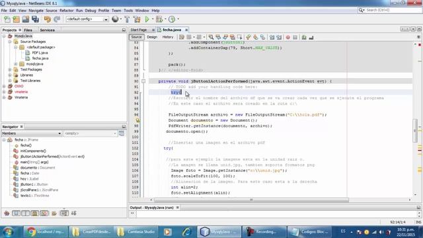Collapse the Source Packages node
Screen dimensions: 423x238
[10, 42]
